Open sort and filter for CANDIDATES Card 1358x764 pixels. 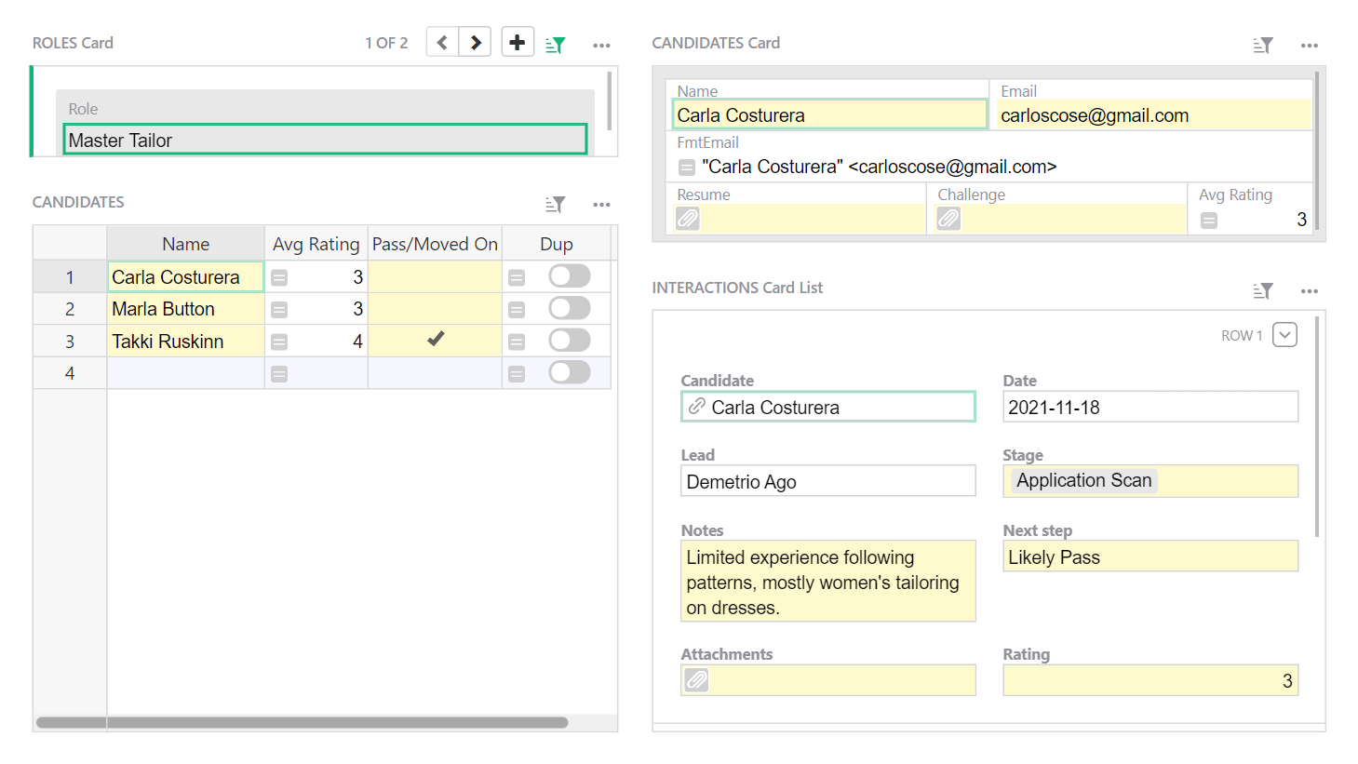(x=1262, y=46)
